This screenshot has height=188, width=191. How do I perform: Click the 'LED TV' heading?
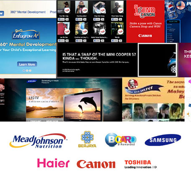[34, 98]
